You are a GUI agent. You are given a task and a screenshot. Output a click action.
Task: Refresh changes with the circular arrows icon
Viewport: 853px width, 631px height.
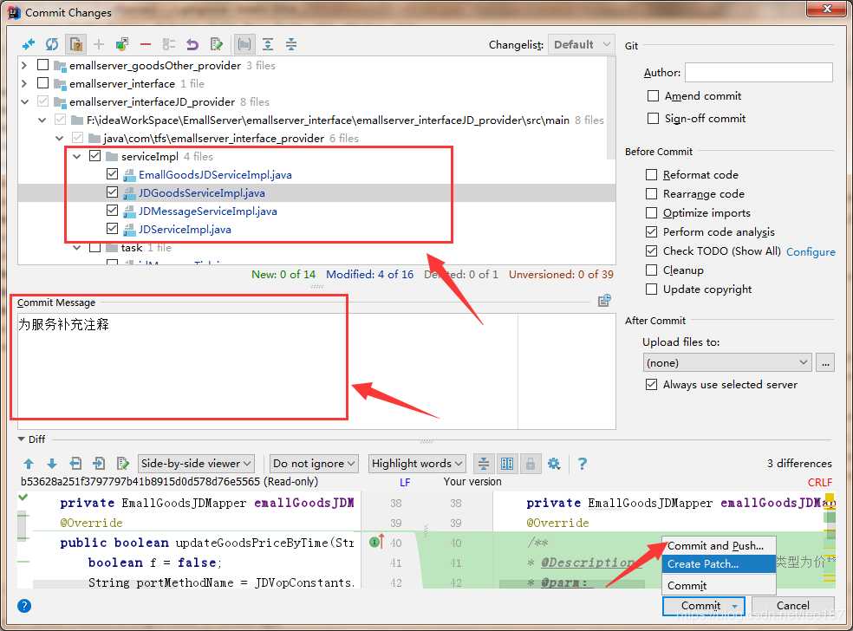(52, 44)
